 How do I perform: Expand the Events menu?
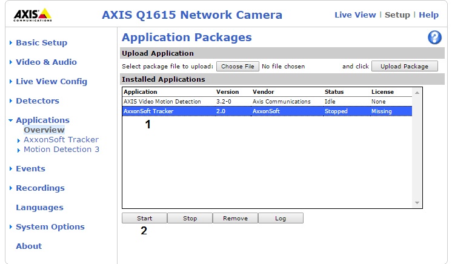pos(30,169)
